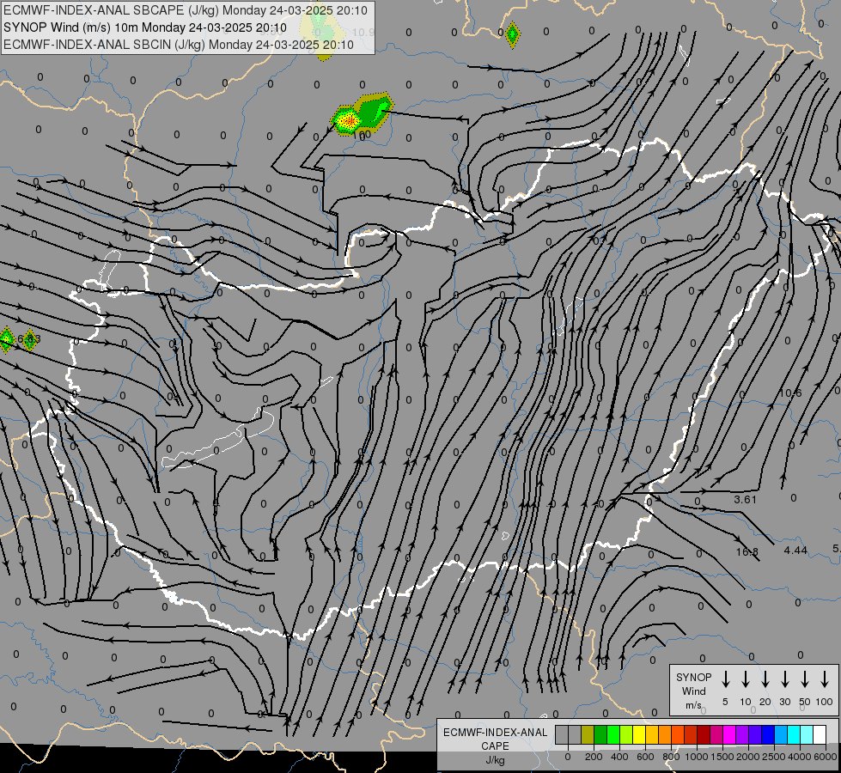Viewport: 841px width, 773px height.
Task: Pick the pure blue swatch in CAPE scale
Action: (768, 734)
